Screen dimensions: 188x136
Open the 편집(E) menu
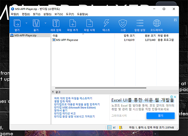(26, 14)
